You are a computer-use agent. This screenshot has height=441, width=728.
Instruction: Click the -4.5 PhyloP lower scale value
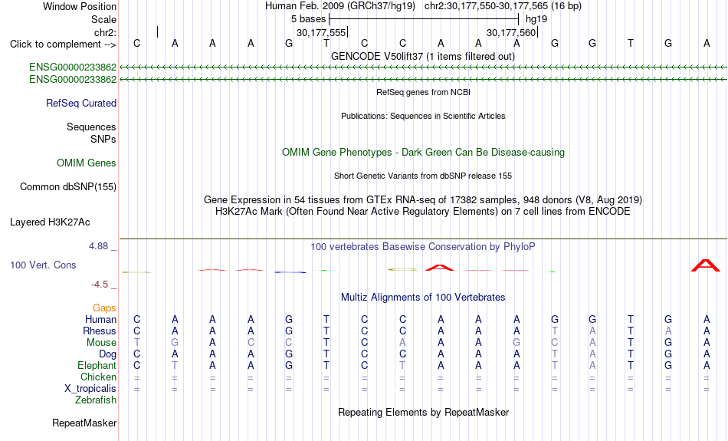pyautogui.click(x=100, y=284)
